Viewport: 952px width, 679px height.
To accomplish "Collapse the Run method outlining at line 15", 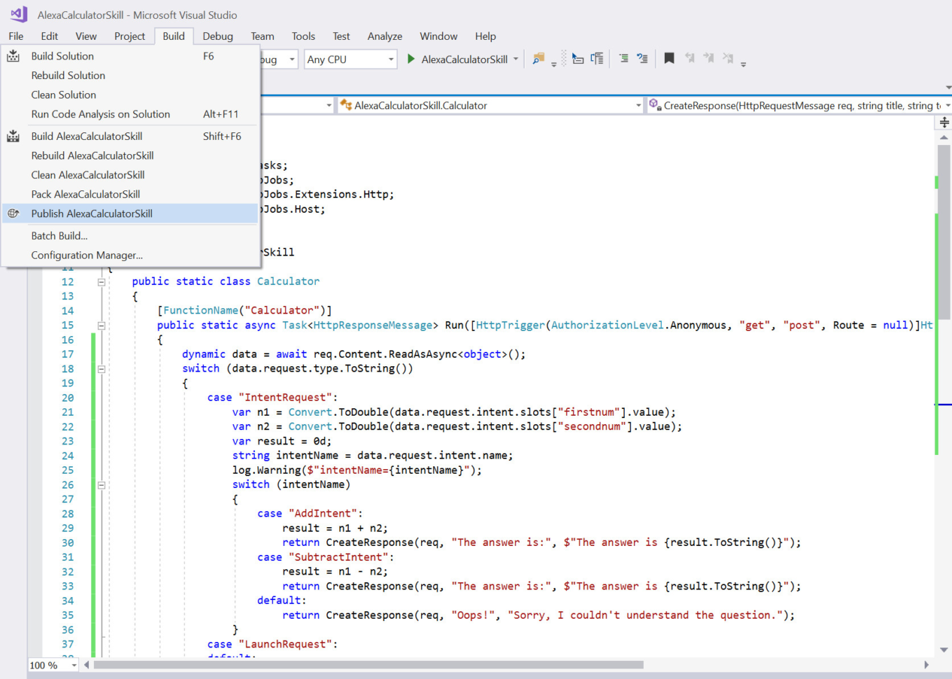I will click(102, 325).
